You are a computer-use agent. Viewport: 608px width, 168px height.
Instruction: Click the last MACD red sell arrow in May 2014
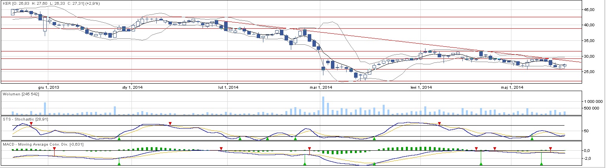point(550,148)
